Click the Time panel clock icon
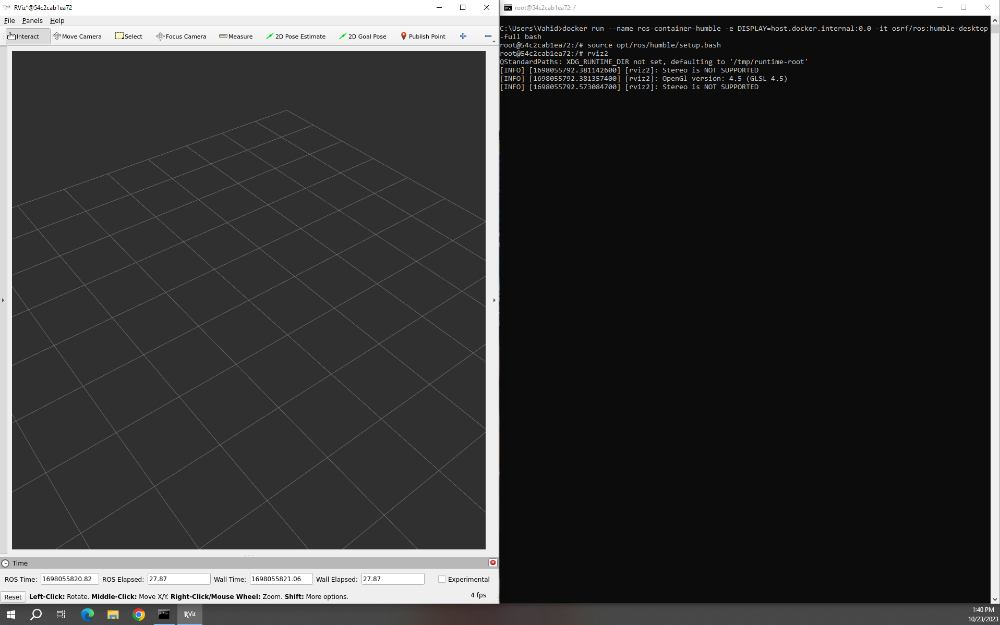 click(x=5, y=563)
